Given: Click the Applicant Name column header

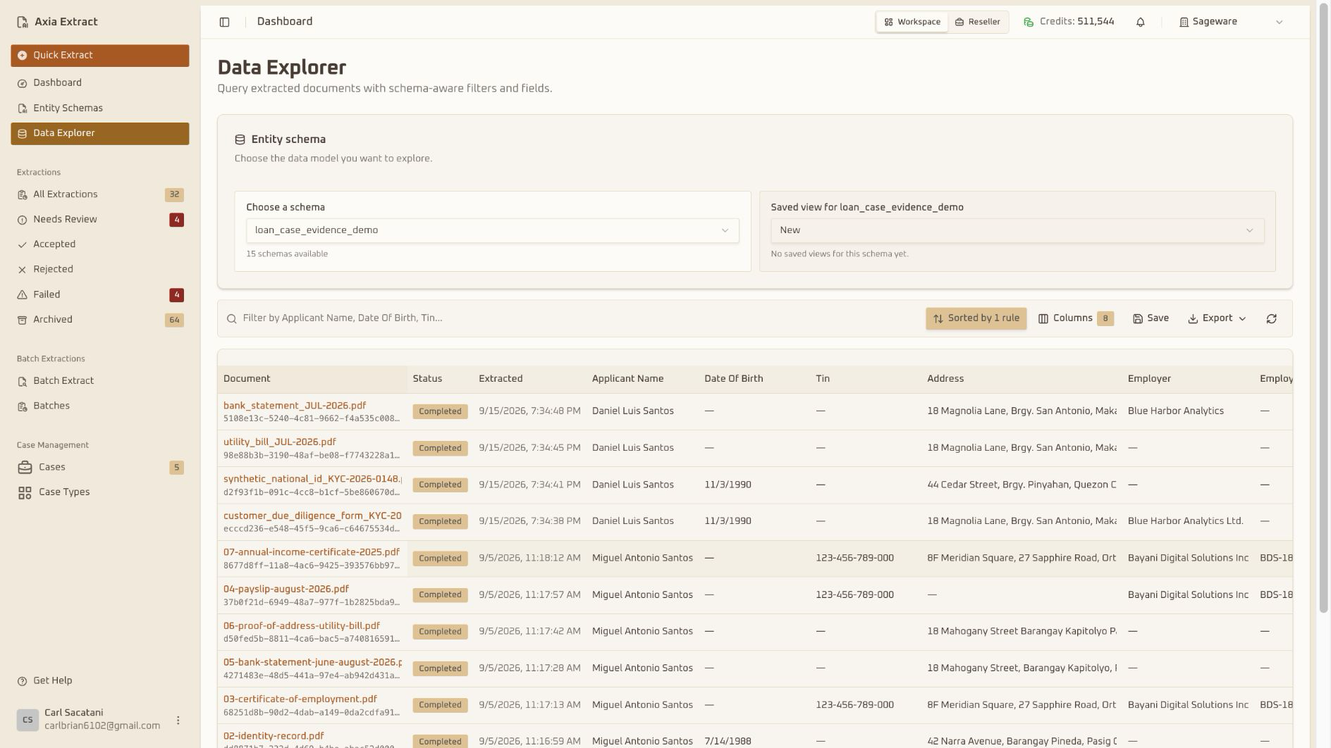Looking at the screenshot, I should click(627, 379).
